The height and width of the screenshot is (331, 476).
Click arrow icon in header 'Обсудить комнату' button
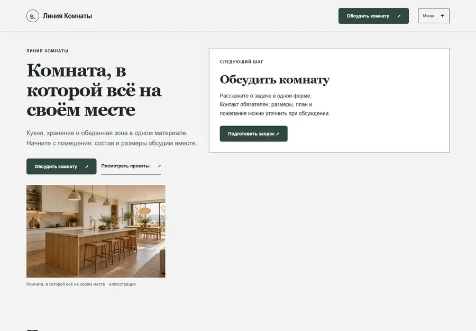point(399,16)
